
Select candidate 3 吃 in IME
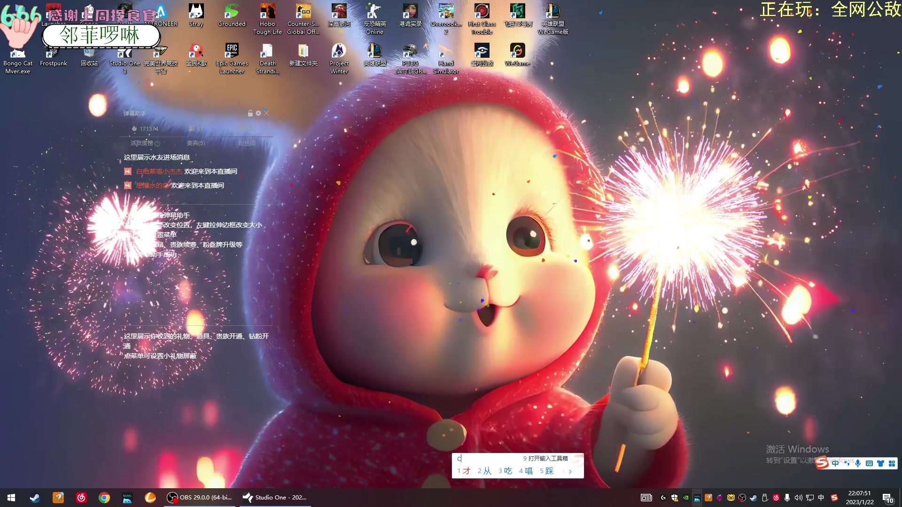505,471
